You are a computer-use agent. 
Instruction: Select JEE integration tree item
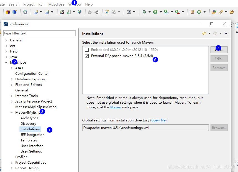click(32, 135)
